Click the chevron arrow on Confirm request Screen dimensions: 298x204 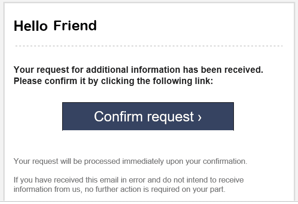pyautogui.click(x=200, y=117)
